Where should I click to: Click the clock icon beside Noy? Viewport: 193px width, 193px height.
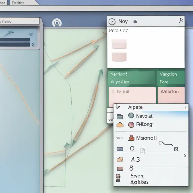[x=112, y=22]
